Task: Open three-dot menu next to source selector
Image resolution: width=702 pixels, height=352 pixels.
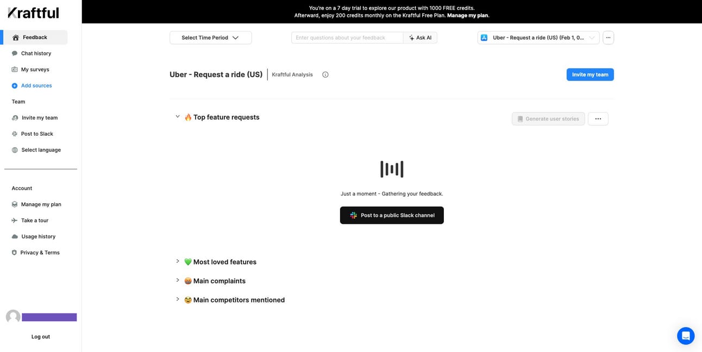Action: [x=609, y=37]
